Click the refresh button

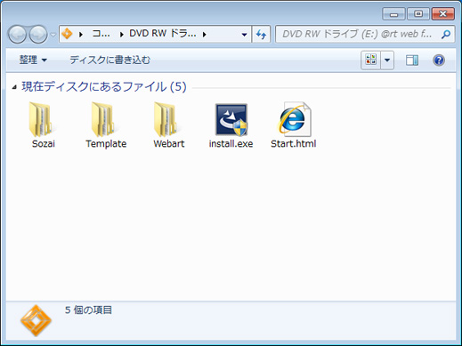[261, 35]
